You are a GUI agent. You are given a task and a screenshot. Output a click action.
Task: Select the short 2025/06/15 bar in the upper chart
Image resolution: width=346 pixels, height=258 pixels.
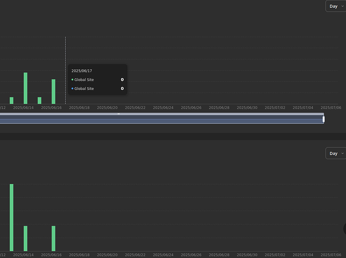[39, 100]
